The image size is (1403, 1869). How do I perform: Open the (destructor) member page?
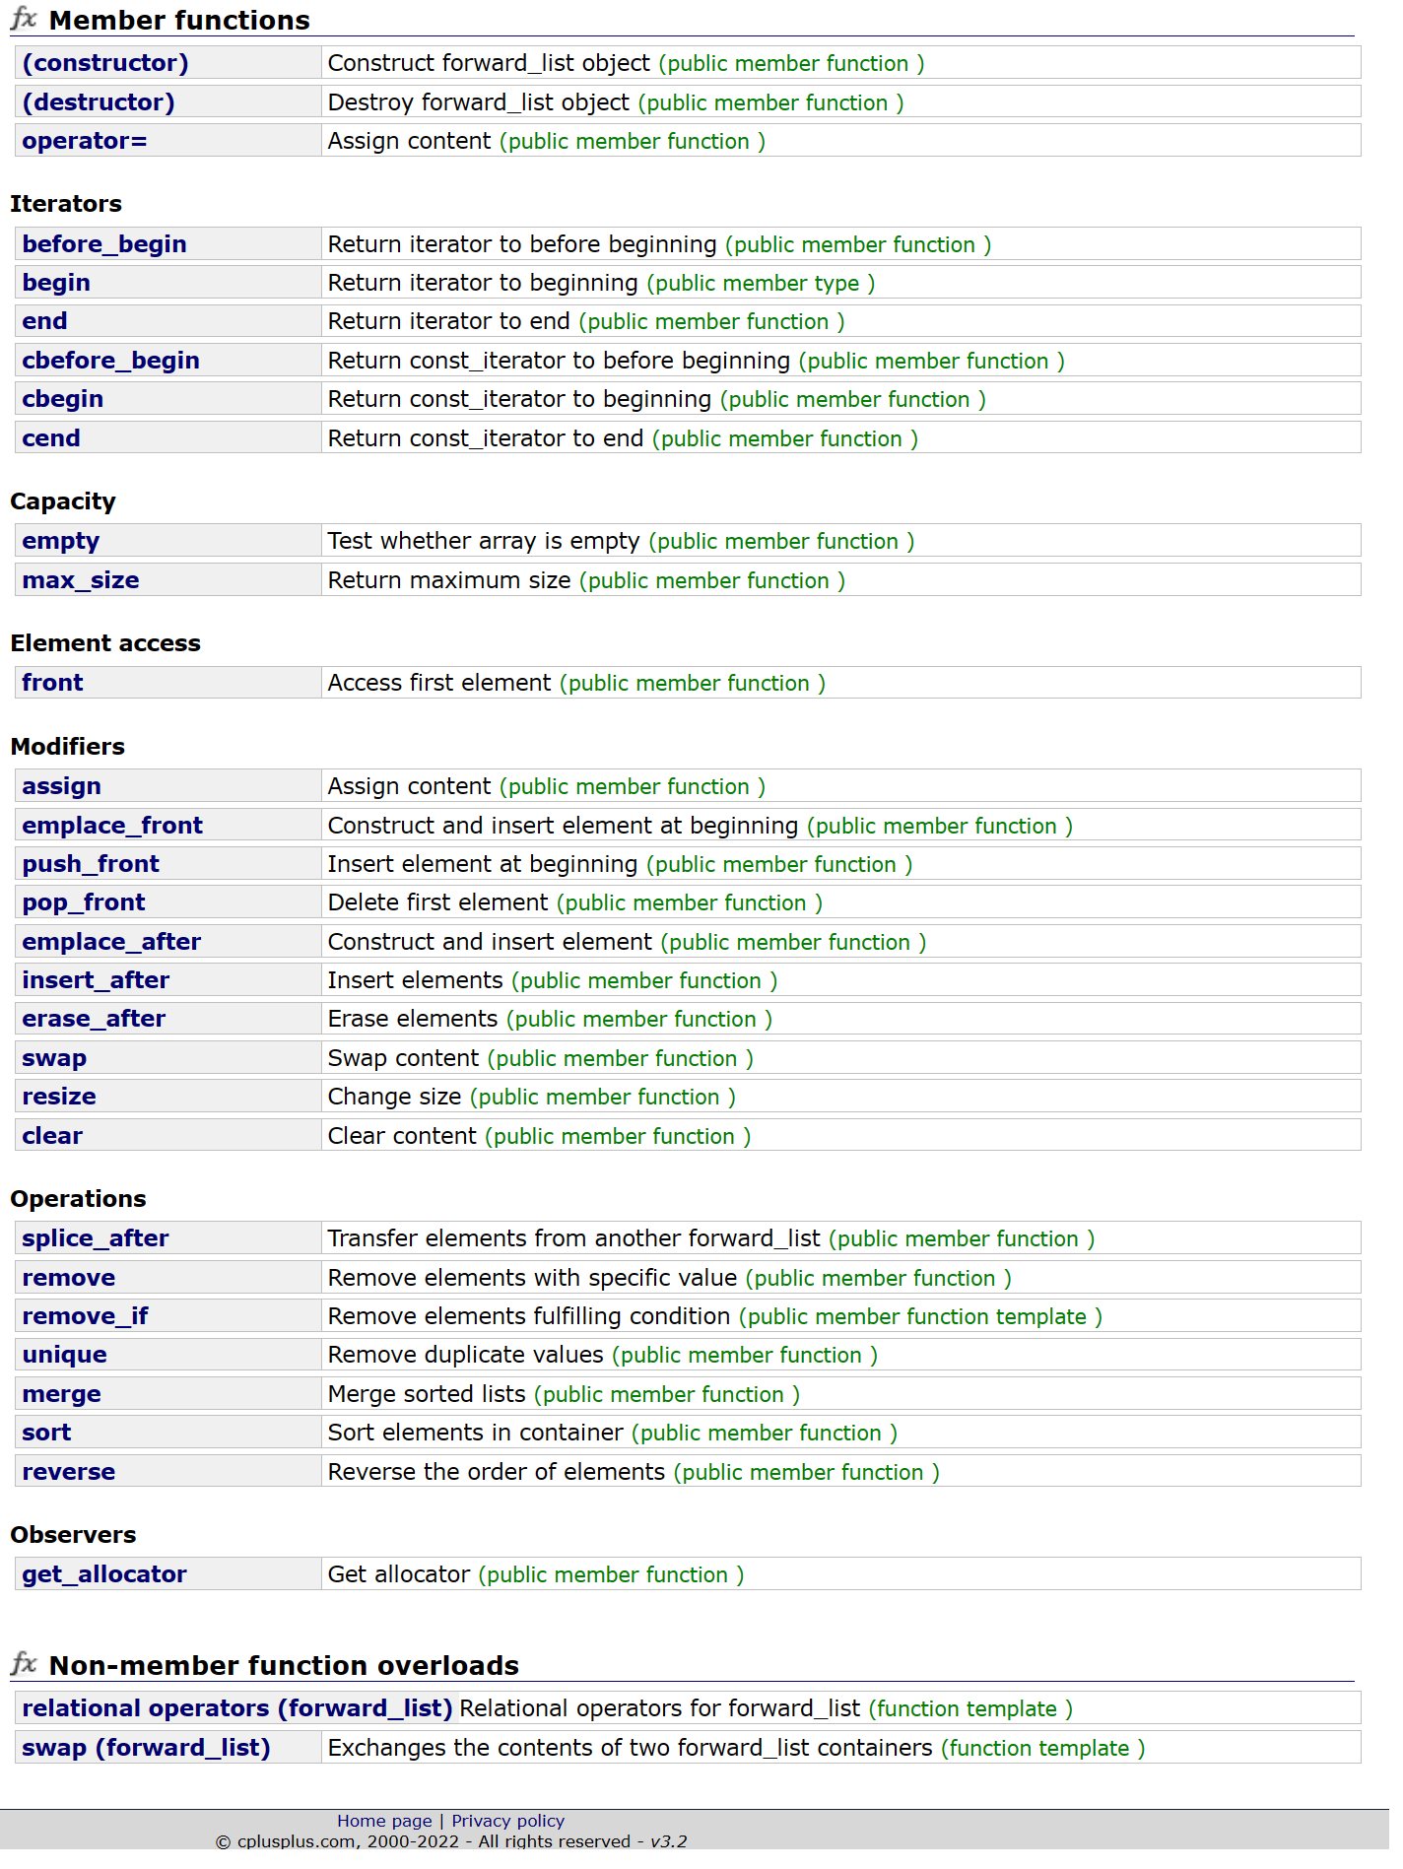click(99, 102)
